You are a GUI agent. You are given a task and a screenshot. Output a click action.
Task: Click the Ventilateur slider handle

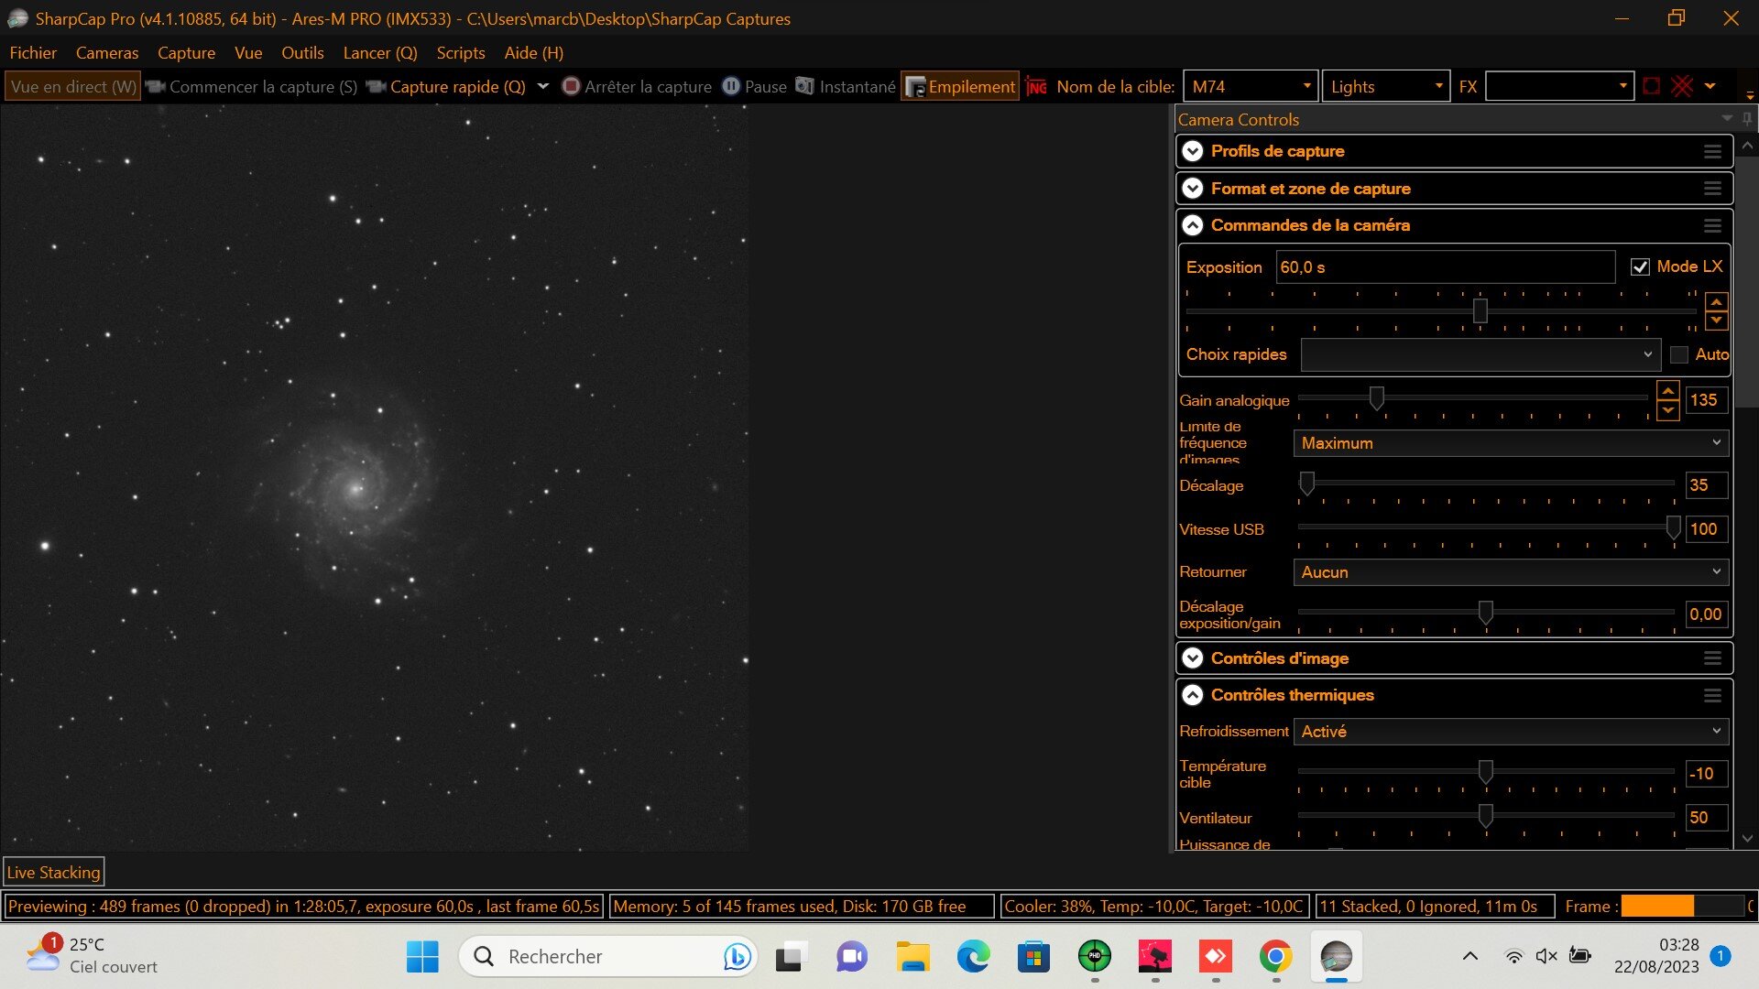1485,815
